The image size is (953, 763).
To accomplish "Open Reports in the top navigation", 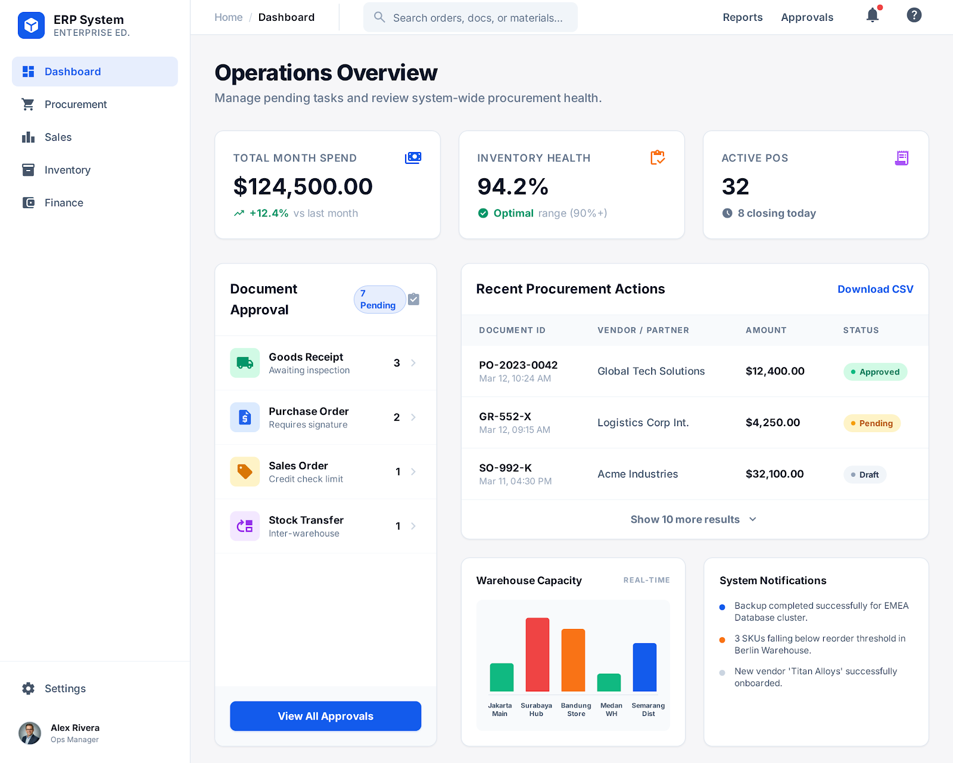I will pos(742,17).
